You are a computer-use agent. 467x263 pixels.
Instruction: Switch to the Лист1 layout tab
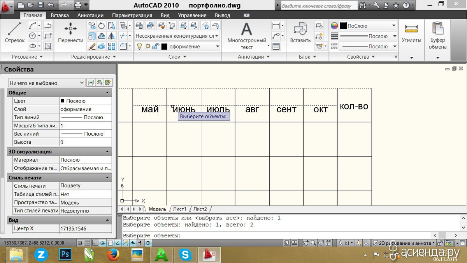click(180, 209)
